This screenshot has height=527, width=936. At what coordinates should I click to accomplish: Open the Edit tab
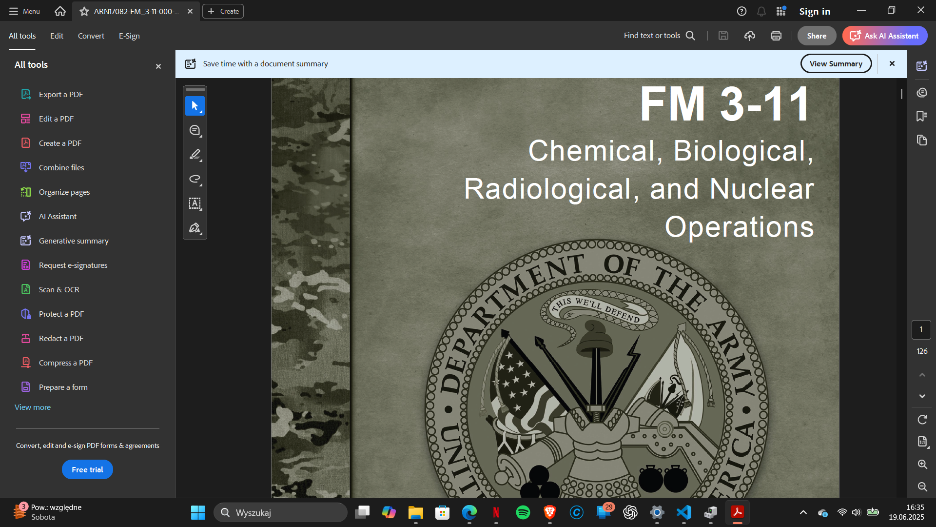tap(57, 36)
